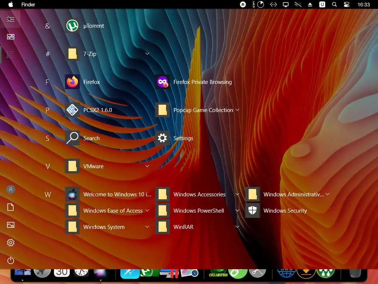Open the Clock icon in the dock
This screenshot has width=378, height=284.
coord(81,273)
